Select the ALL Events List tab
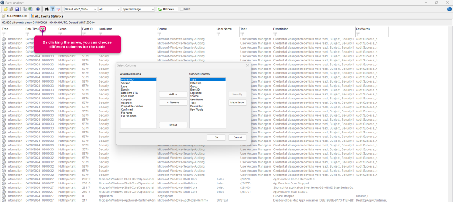 tap(15, 16)
